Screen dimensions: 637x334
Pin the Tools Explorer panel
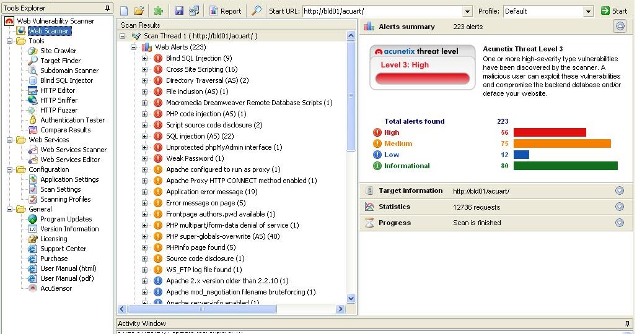tap(107, 8)
